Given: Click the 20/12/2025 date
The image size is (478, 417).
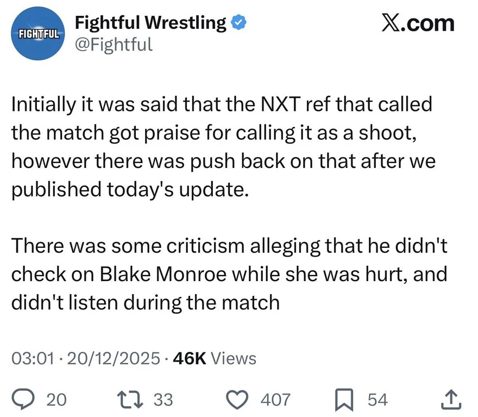Looking at the screenshot, I should [114, 358].
